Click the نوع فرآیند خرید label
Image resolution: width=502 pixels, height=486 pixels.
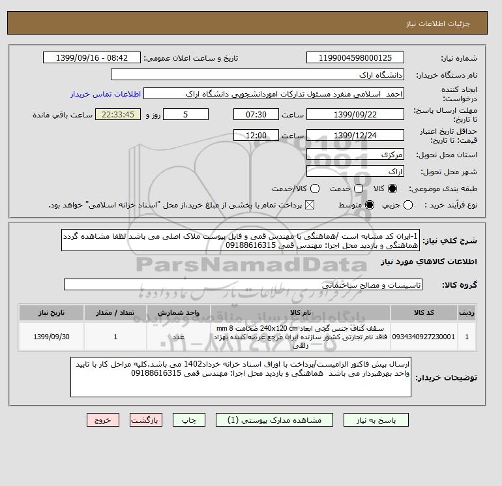click(x=450, y=205)
